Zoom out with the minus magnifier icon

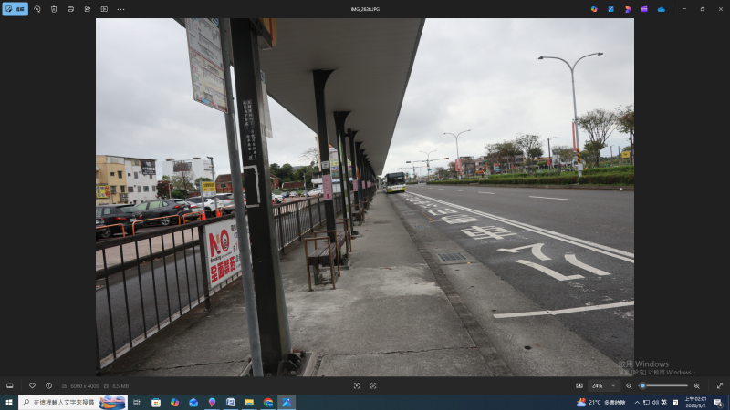[629, 385]
